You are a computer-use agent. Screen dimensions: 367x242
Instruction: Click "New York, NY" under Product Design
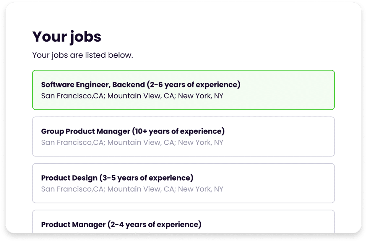click(200, 189)
